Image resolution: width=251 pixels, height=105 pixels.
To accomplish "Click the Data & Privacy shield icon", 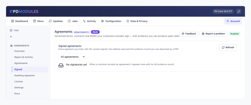I will pos(128,21).
